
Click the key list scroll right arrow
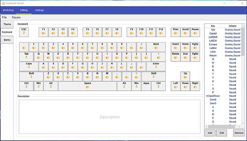(x=239, y=126)
